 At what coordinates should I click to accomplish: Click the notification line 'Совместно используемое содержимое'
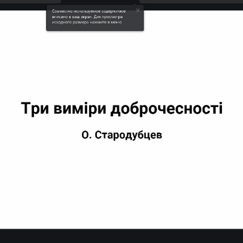tap(89, 11)
